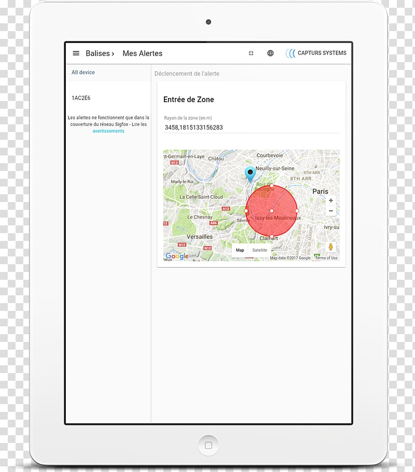The width and height of the screenshot is (415, 472).
Task: Click the blue location pin on map
Action: (251, 174)
